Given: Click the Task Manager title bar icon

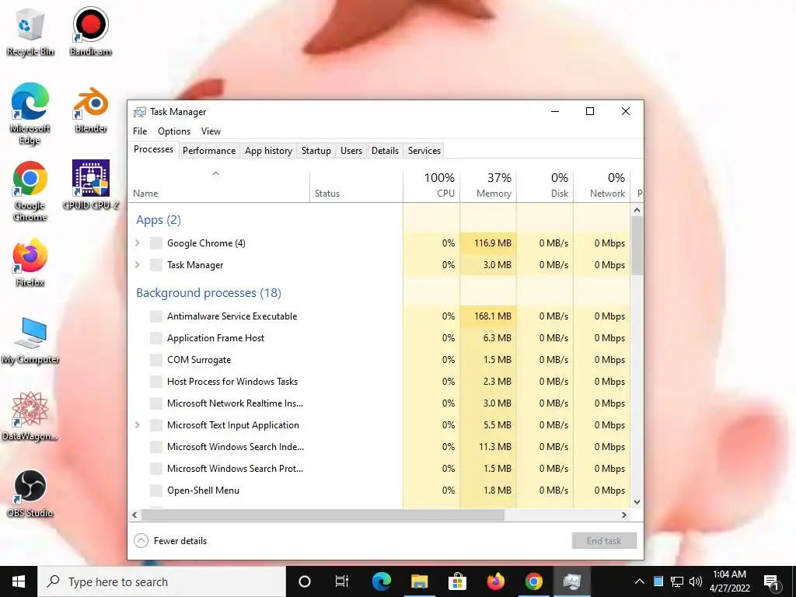Looking at the screenshot, I should point(140,112).
